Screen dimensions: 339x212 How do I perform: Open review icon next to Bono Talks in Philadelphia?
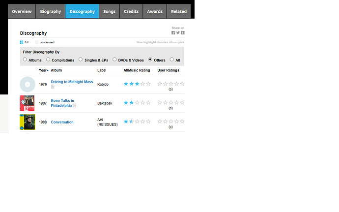(x=74, y=105)
